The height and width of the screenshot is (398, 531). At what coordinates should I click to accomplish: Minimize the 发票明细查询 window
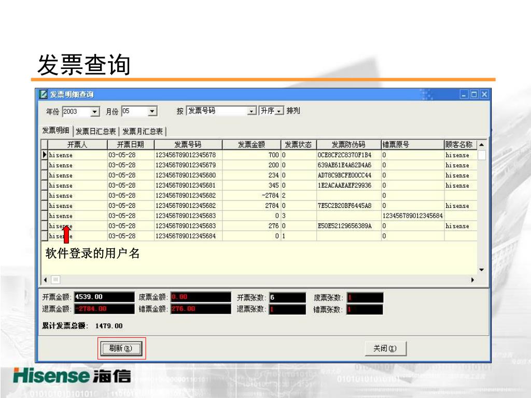pos(464,94)
